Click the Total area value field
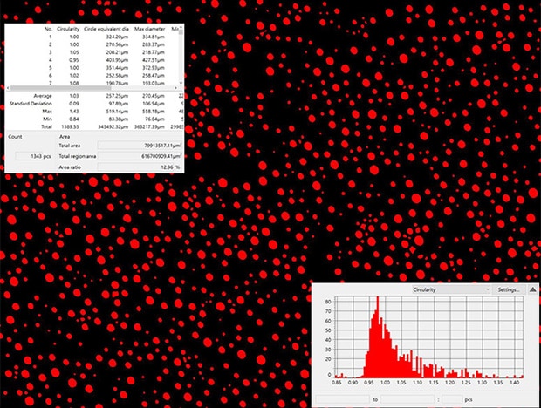Viewport: 541px width, 408px height. click(140, 146)
